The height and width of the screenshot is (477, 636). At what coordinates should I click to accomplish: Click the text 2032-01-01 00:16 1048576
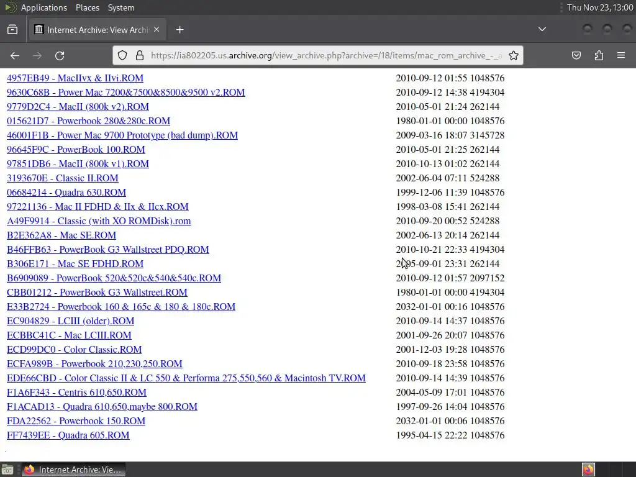tap(450, 307)
